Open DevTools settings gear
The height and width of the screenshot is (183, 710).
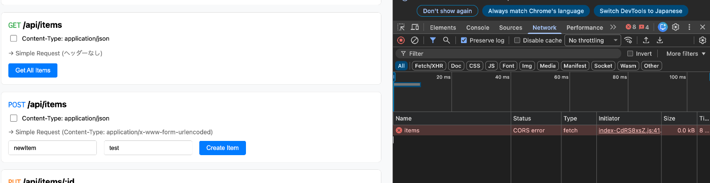coord(676,27)
